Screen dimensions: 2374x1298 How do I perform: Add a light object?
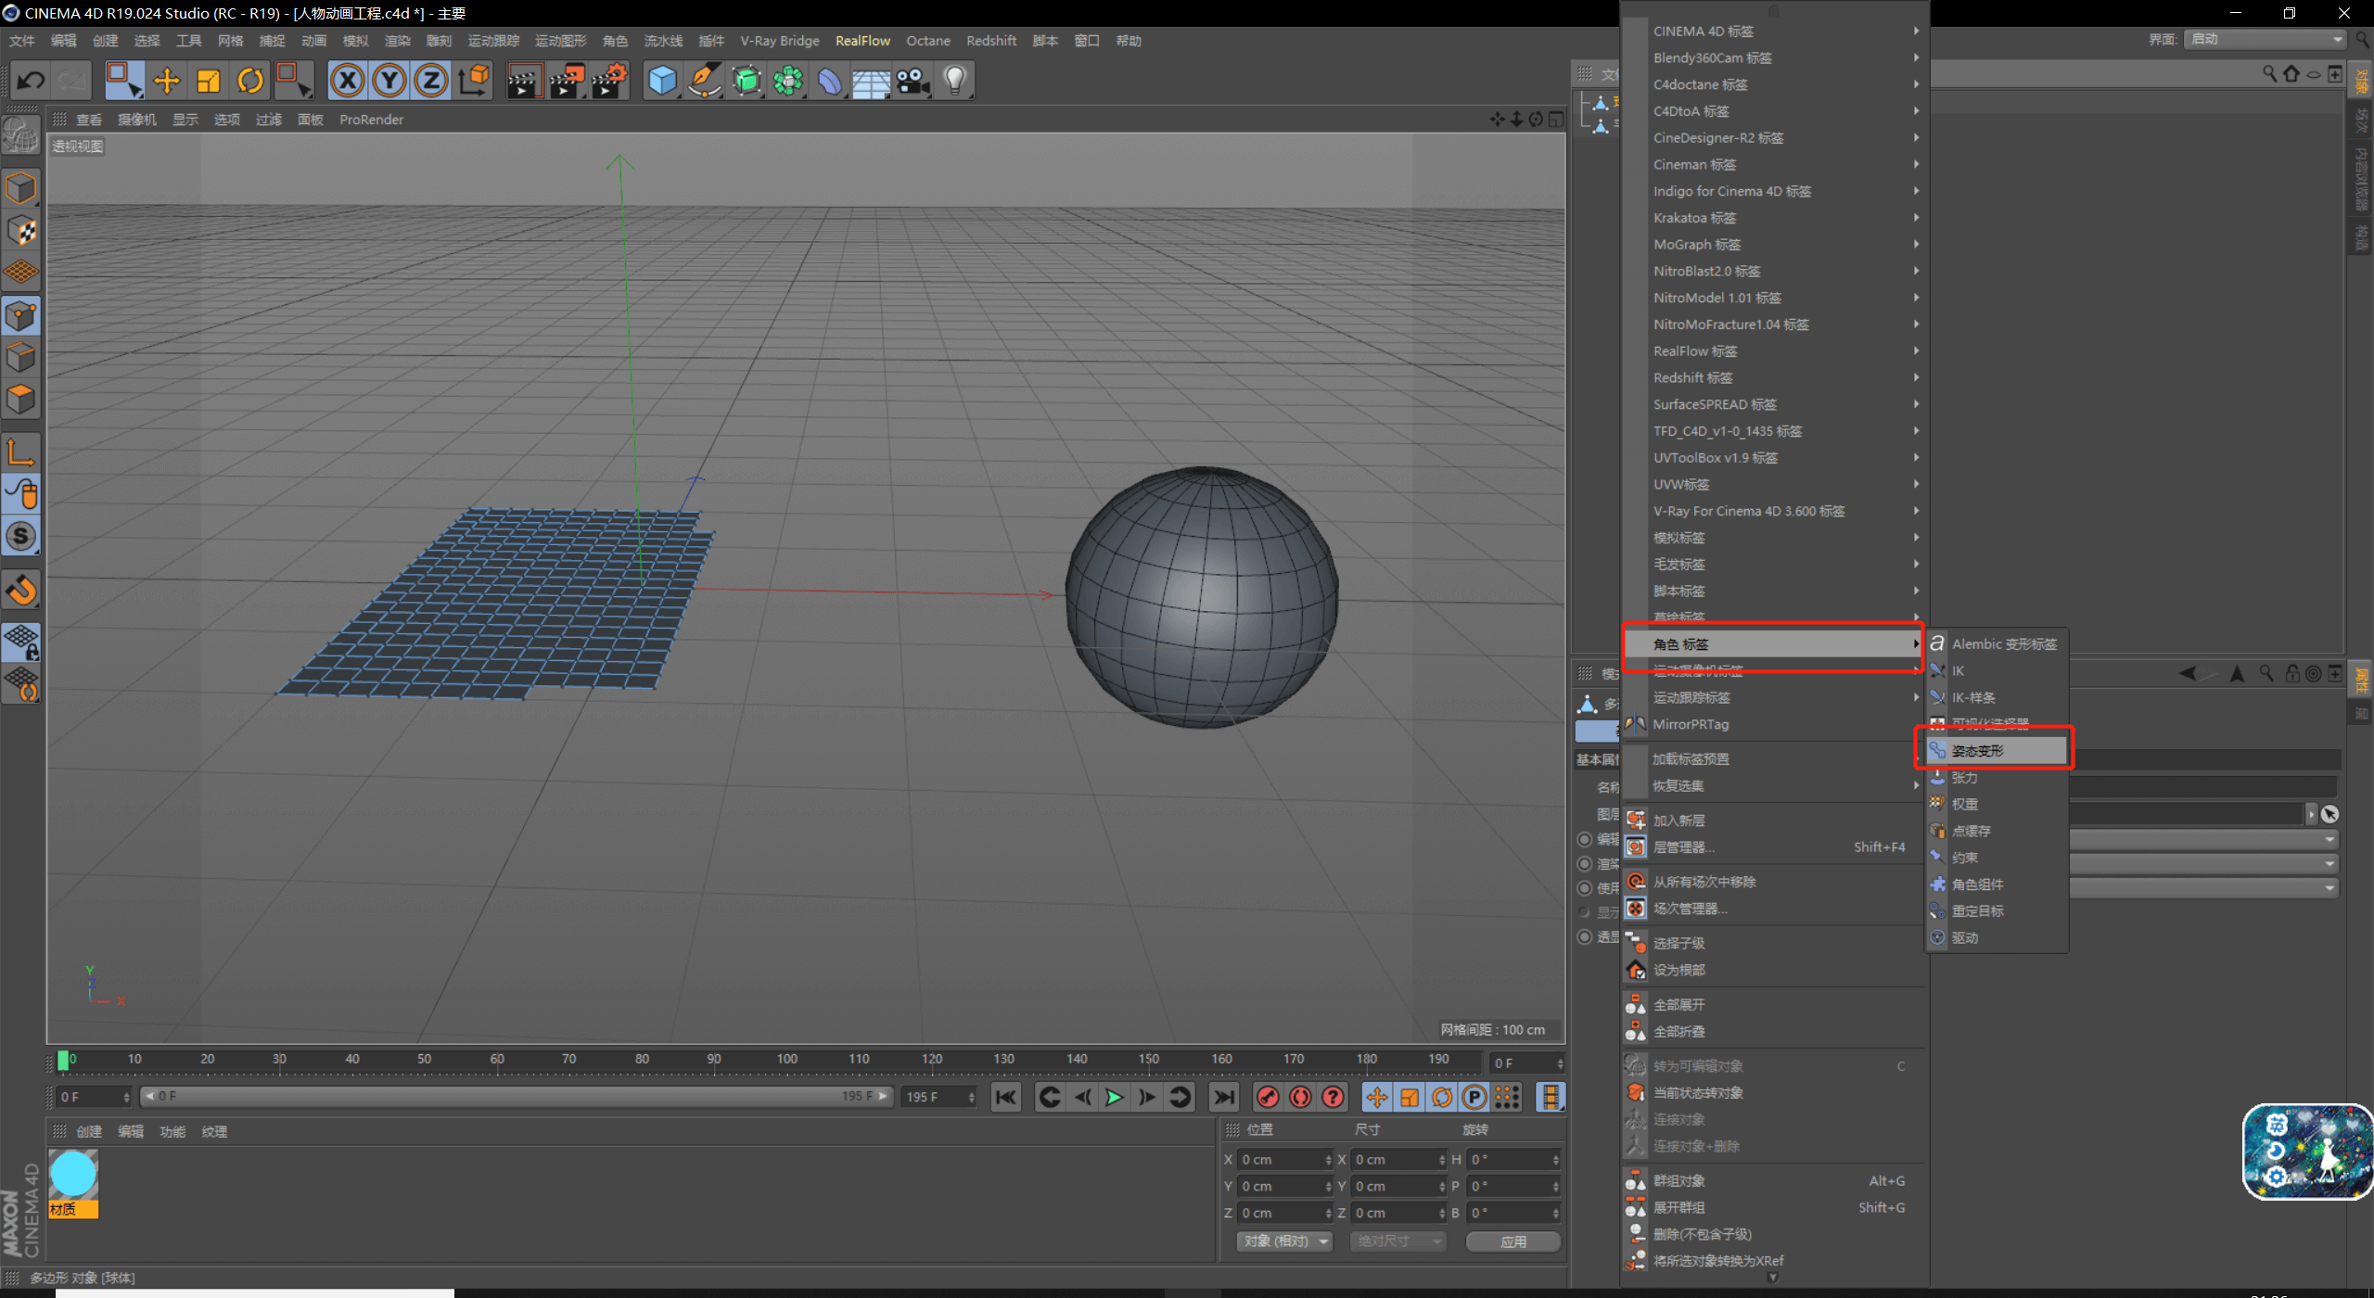coord(955,81)
